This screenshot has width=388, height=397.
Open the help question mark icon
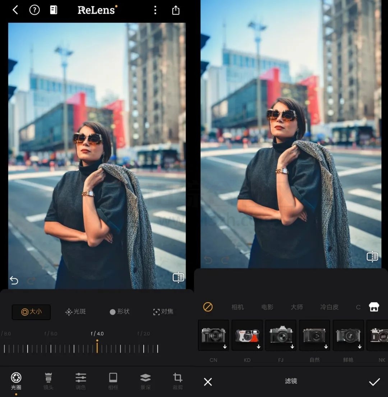point(34,10)
